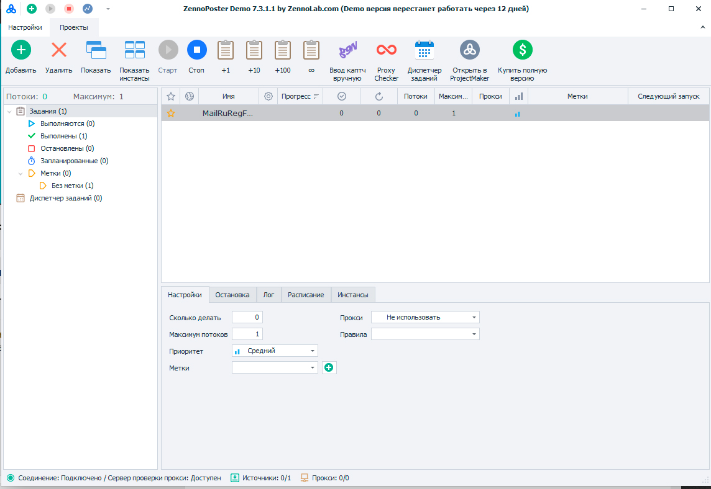Select Остановлены (0) tree item
The image size is (711, 489).
coord(67,148)
